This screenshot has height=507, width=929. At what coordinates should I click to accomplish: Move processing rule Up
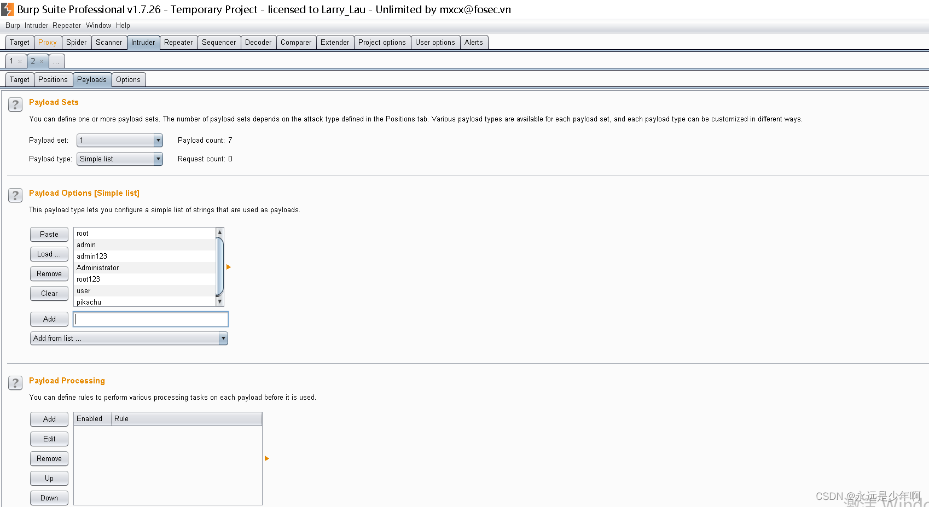click(x=49, y=479)
